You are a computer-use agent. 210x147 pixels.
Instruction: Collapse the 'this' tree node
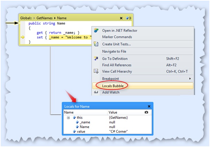pos(68,118)
